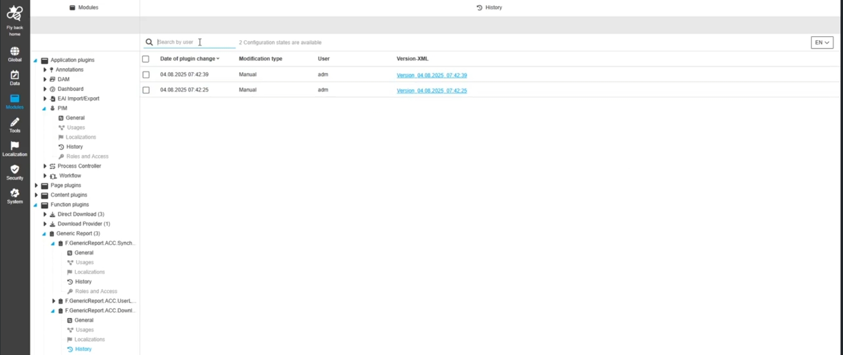The image size is (843, 355).
Task: Click the User column header
Action: [324, 59]
